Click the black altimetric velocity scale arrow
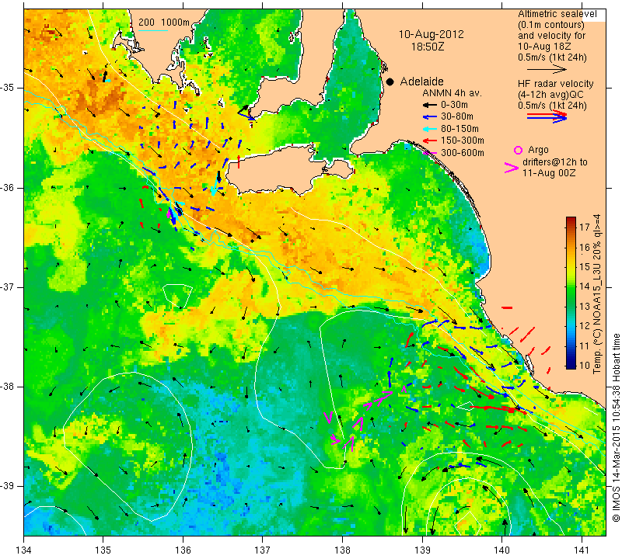The width and height of the screenshot is (622, 559). point(547,69)
